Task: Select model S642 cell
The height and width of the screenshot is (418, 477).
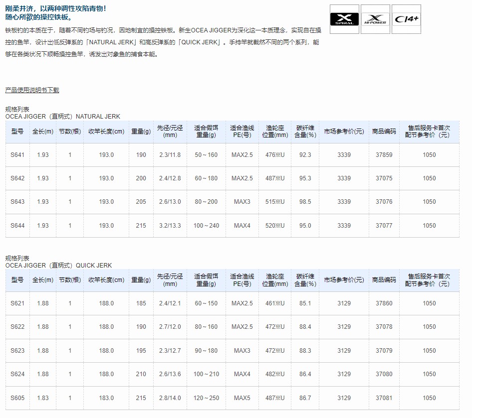Action: [17, 178]
